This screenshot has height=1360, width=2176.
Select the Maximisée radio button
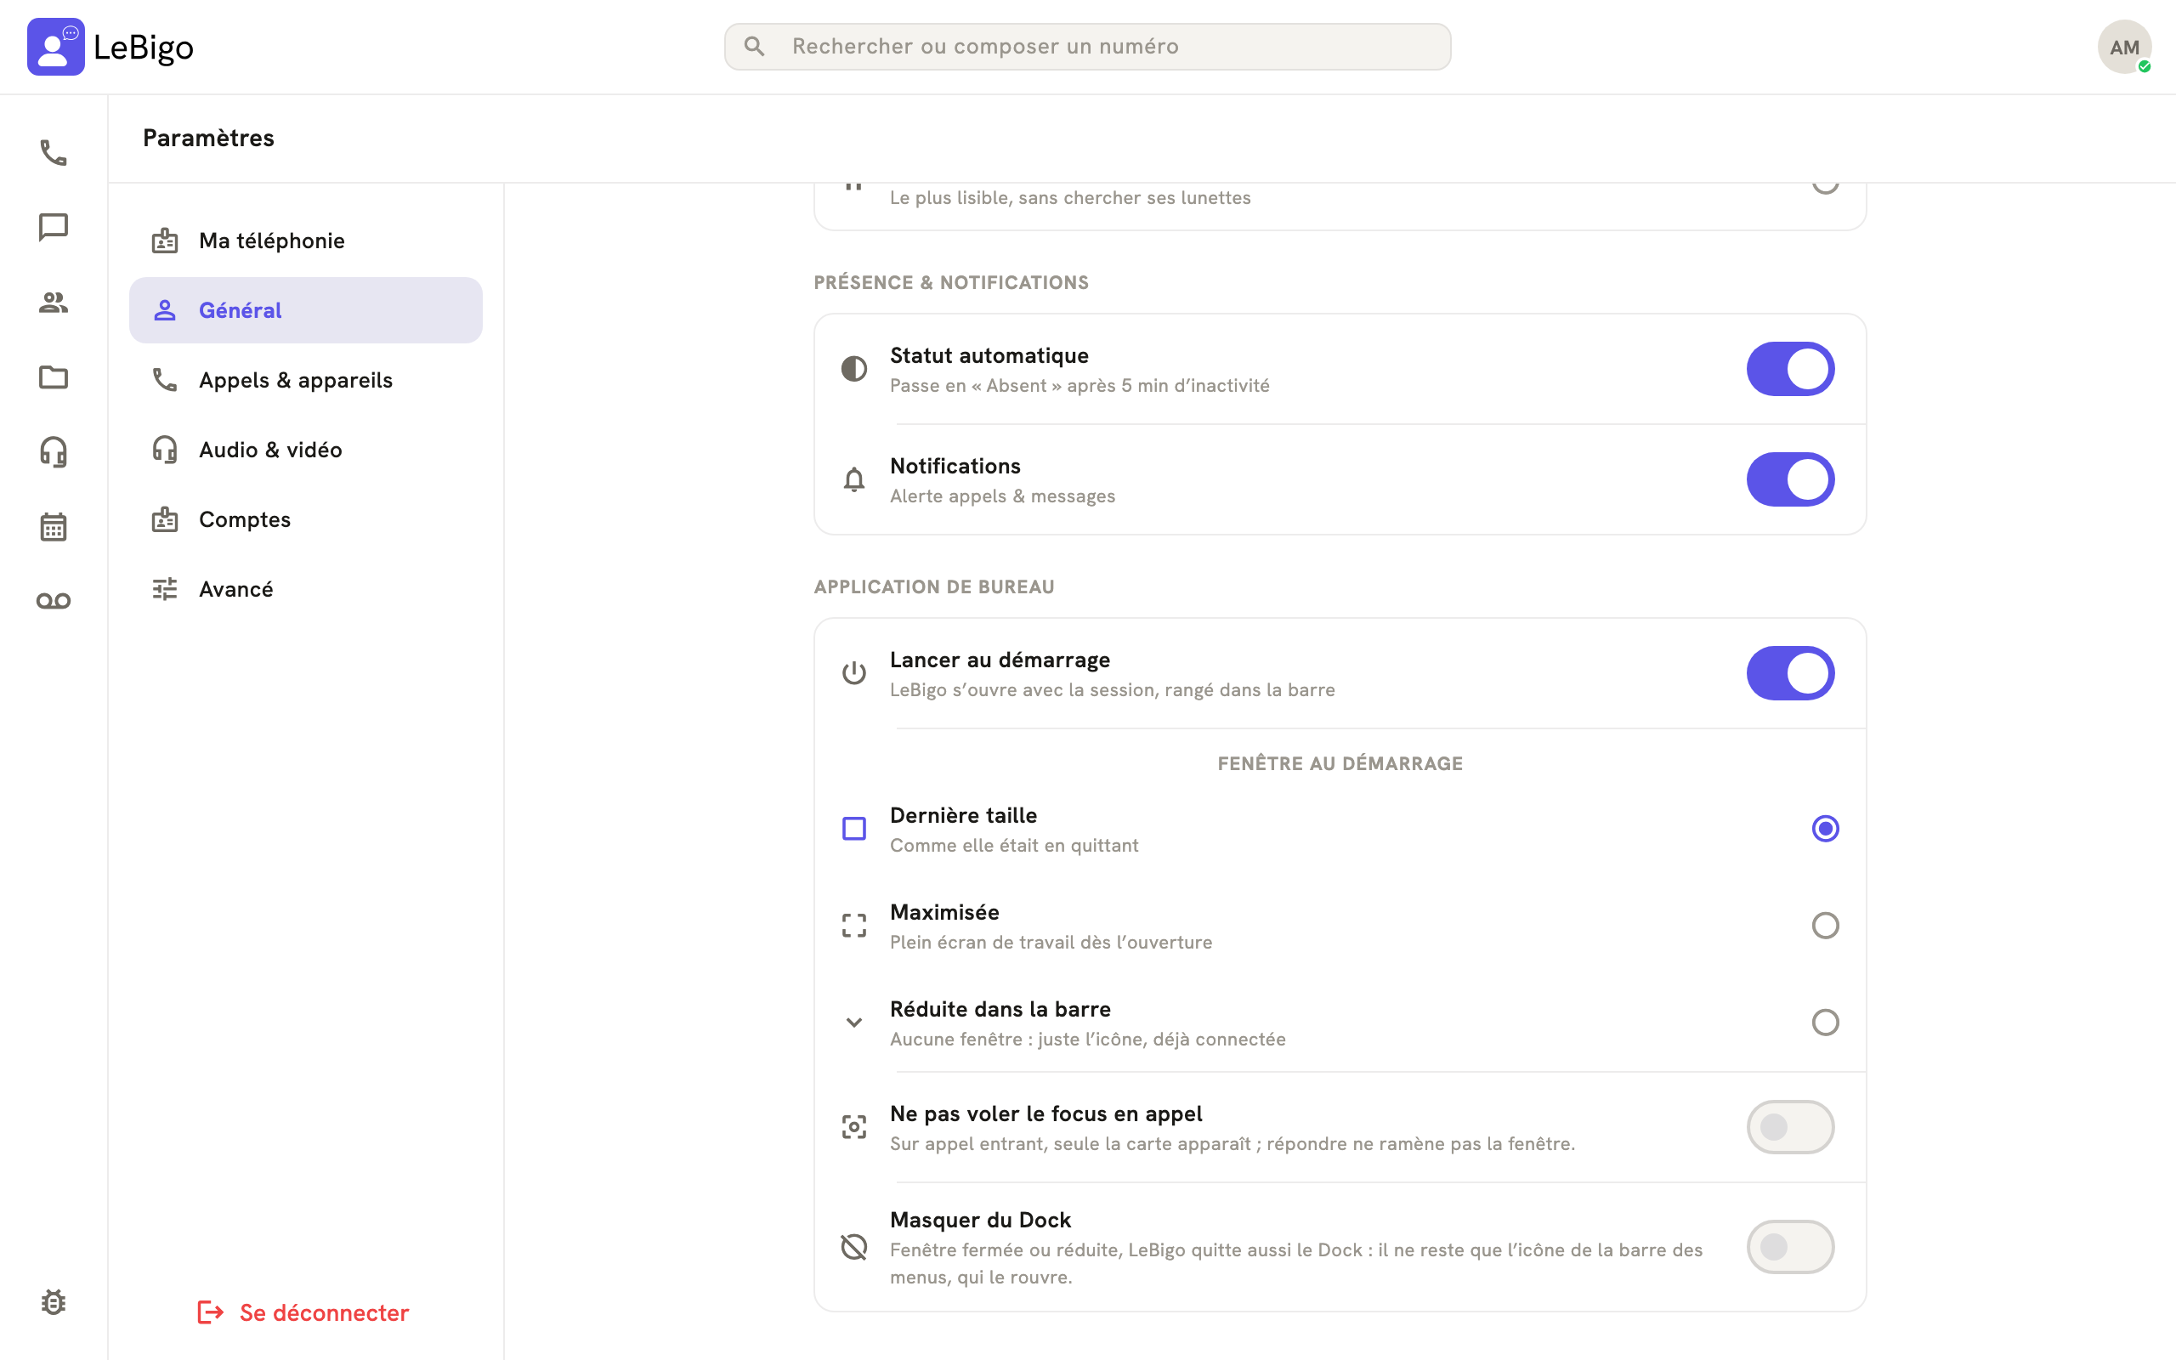click(1825, 926)
